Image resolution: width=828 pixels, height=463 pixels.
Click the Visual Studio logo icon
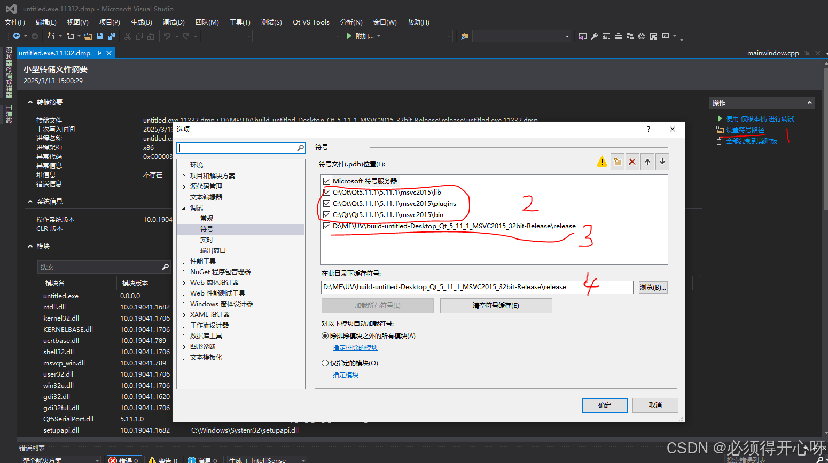click(11, 9)
